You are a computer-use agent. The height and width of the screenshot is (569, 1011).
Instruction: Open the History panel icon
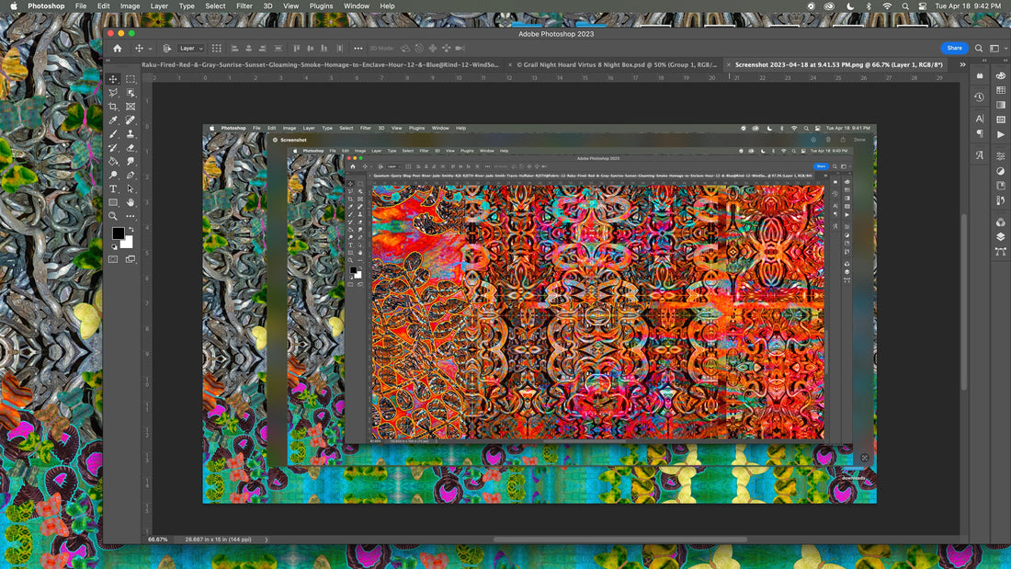[x=980, y=97]
